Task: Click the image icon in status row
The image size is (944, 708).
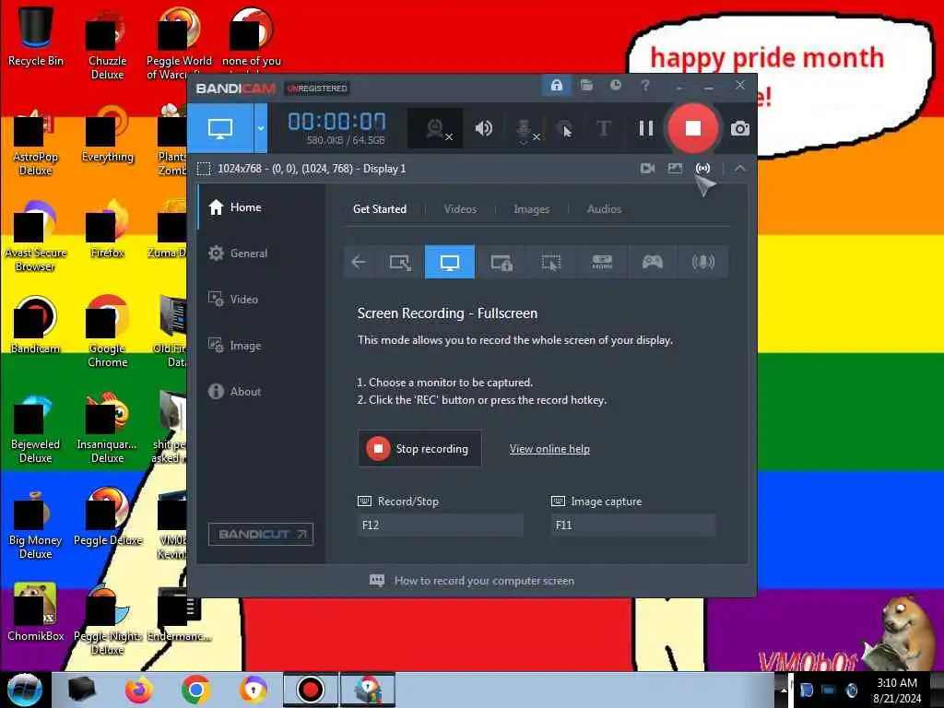Action: click(675, 169)
